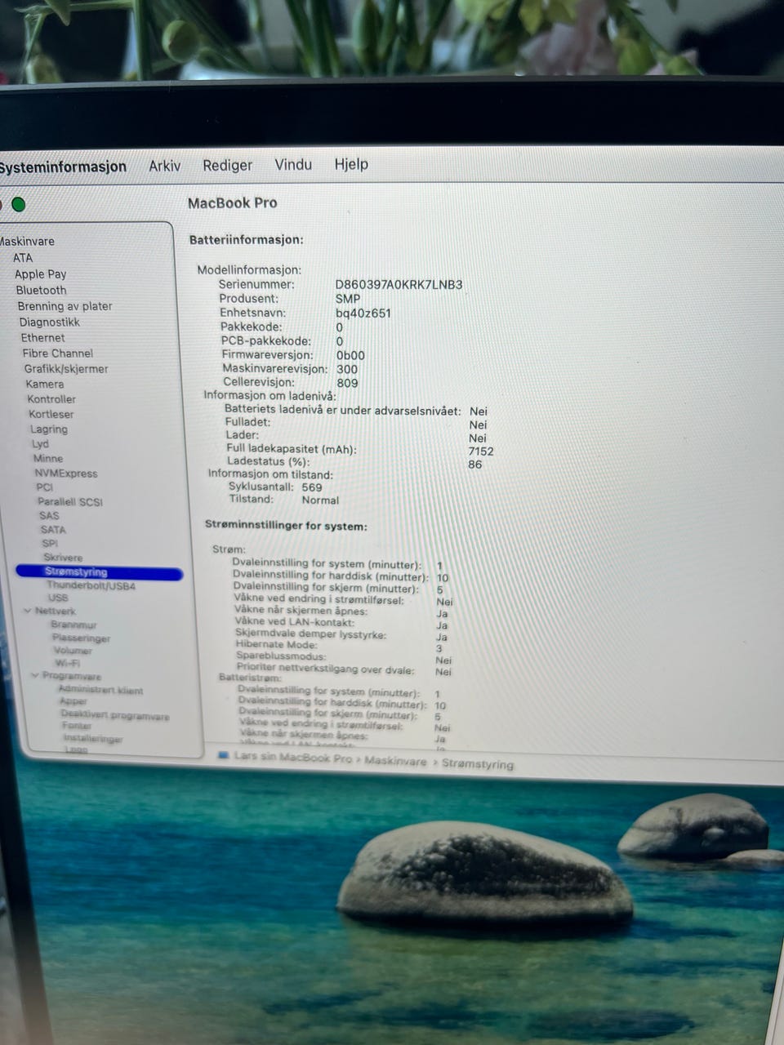Select Apple Pay in the sidebar
Screen dimensions: 784x1045
[41, 274]
